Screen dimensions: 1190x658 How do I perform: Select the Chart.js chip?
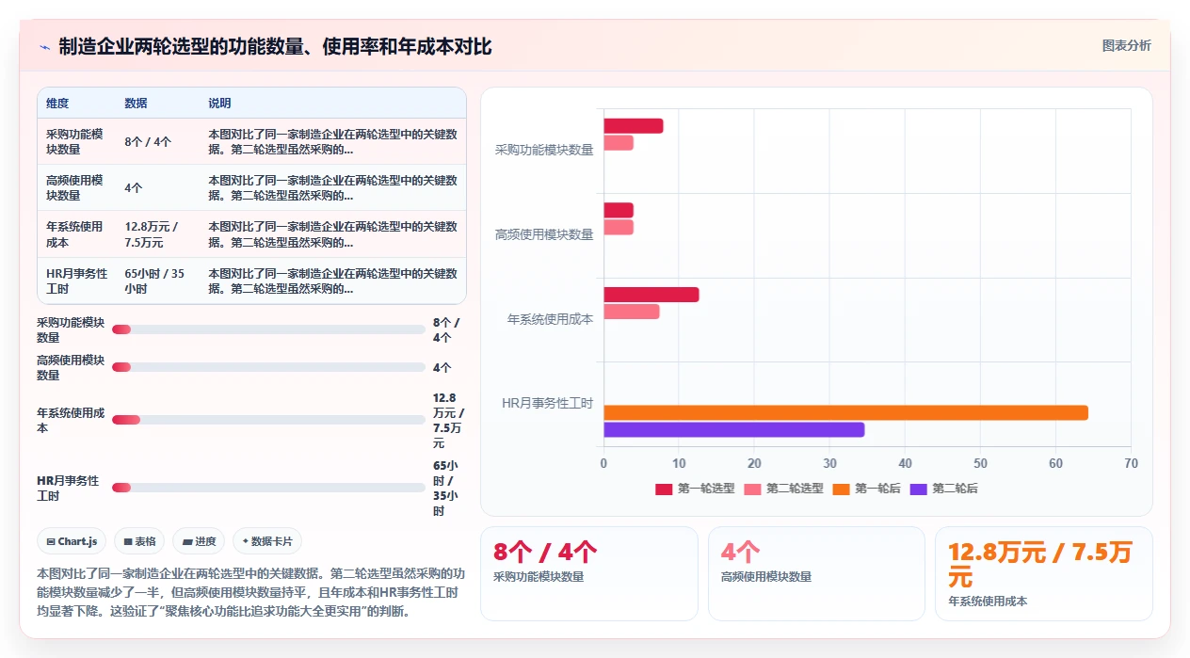[72, 541]
